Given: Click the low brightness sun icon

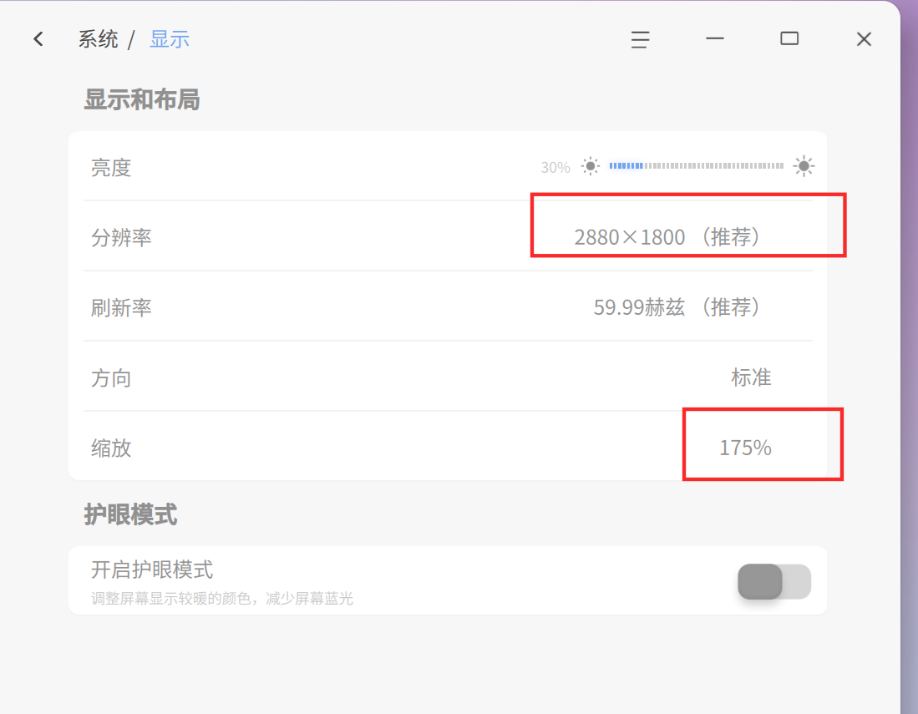Looking at the screenshot, I should click(x=590, y=166).
